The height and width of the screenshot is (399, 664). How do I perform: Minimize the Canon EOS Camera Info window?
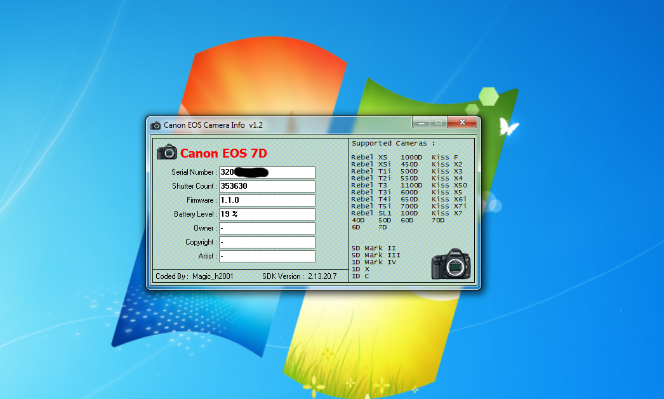[x=422, y=122]
